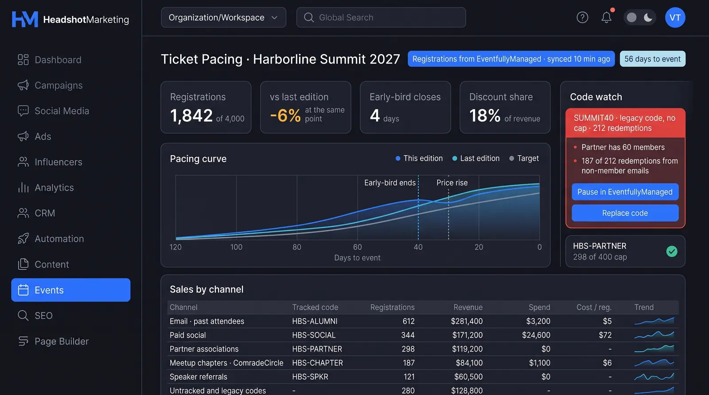
Task: Click the Meetup chapters trend sparkline
Action: click(654, 363)
